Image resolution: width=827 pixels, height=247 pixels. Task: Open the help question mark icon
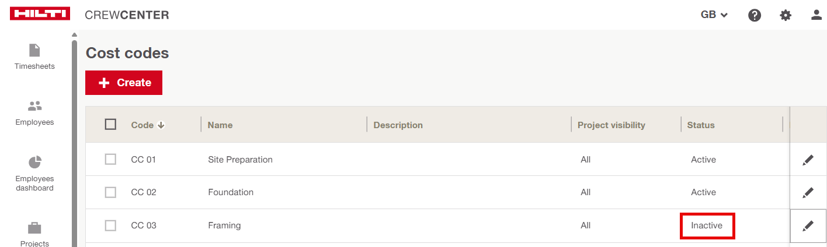[755, 16]
